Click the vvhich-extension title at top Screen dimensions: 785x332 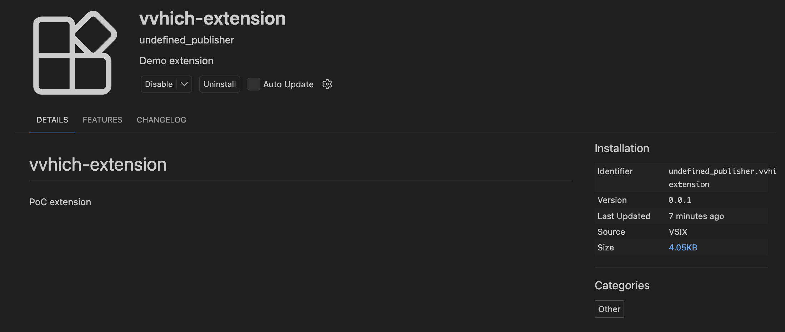point(212,19)
